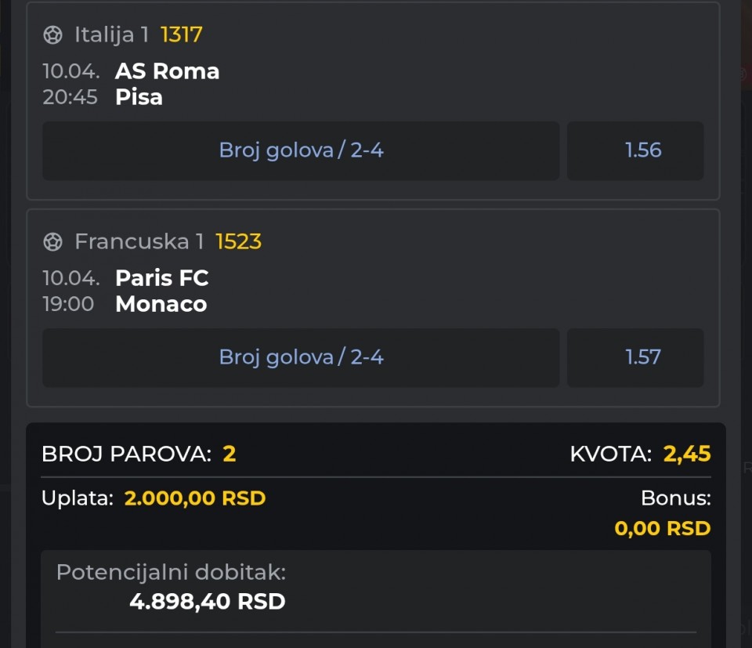Select the Paris FC match bet type button
Image resolution: width=752 pixels, height=648 pixels.
tap(301, 357)
